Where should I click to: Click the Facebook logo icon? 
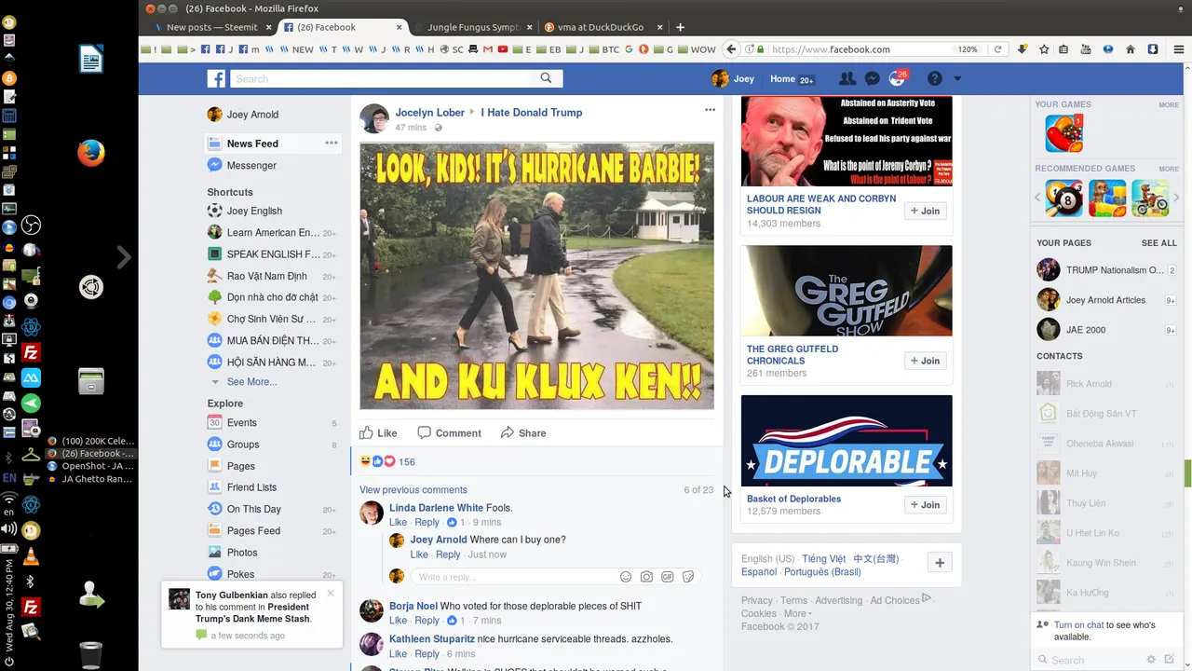pyautogui.click(x=216, y=79)
